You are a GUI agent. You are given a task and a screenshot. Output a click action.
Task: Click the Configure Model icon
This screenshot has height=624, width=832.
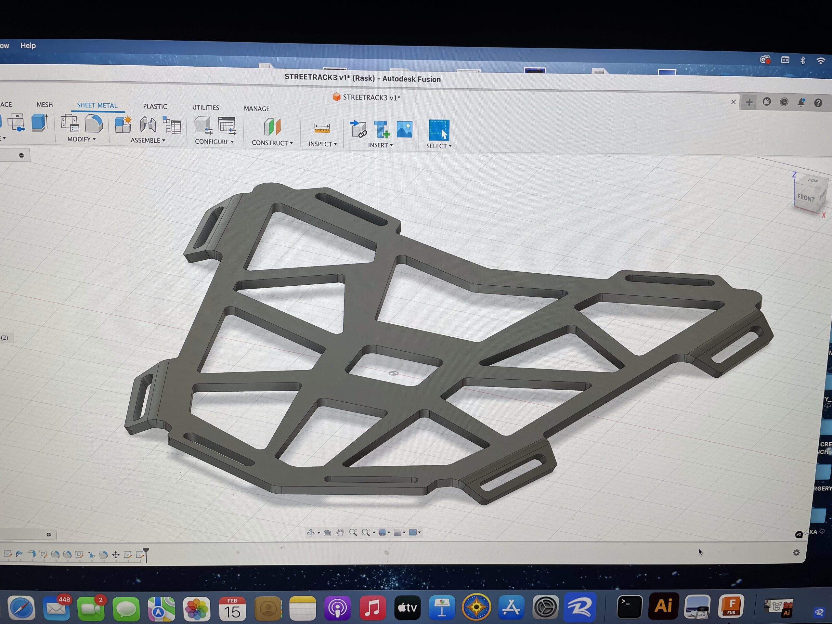coord(203,125)
